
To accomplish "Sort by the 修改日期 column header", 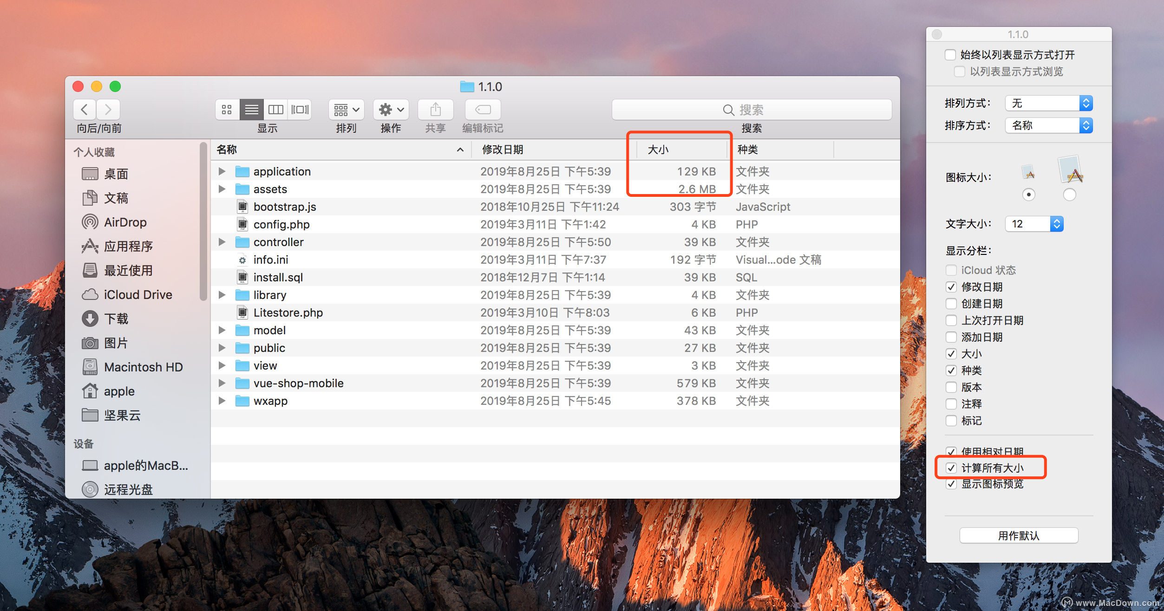I will click(554, 150).
